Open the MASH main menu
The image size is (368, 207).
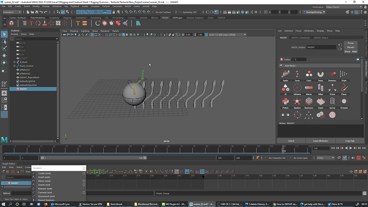point(128,6)
